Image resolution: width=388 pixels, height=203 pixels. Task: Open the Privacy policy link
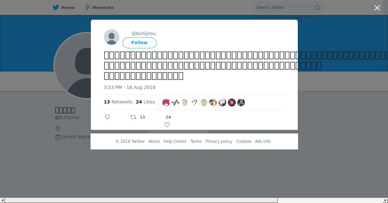click(x=219, y=141)
